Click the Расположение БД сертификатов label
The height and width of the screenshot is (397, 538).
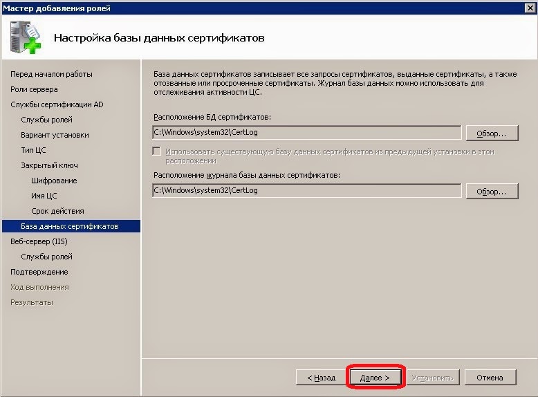pyautogui.click(x=212, y=117)
